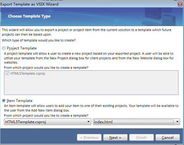Click the Item Template label text
184x145 pixels.
tap(19, 101)
